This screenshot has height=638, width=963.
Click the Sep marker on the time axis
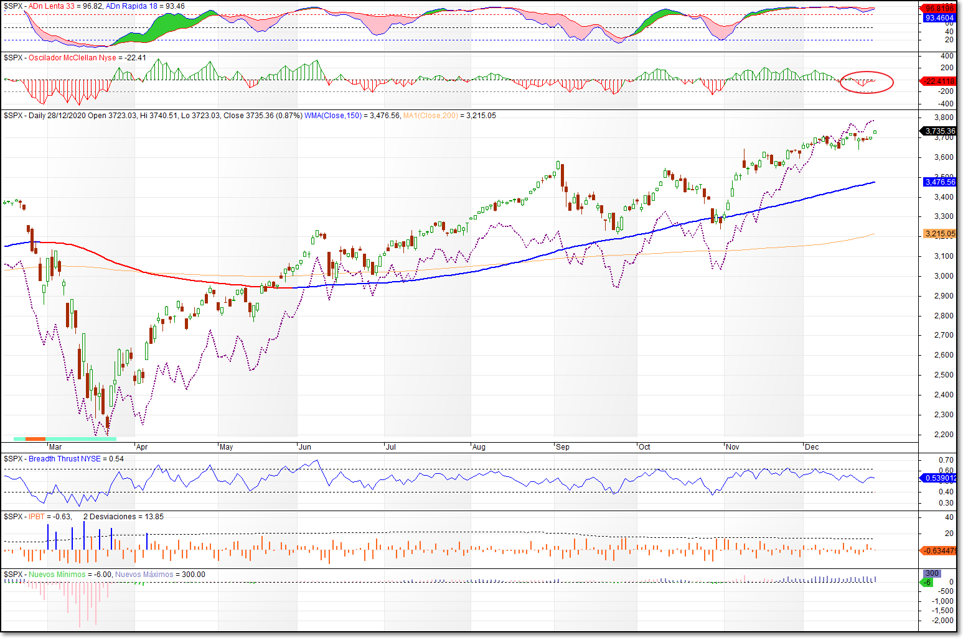[x=562, y=447]
